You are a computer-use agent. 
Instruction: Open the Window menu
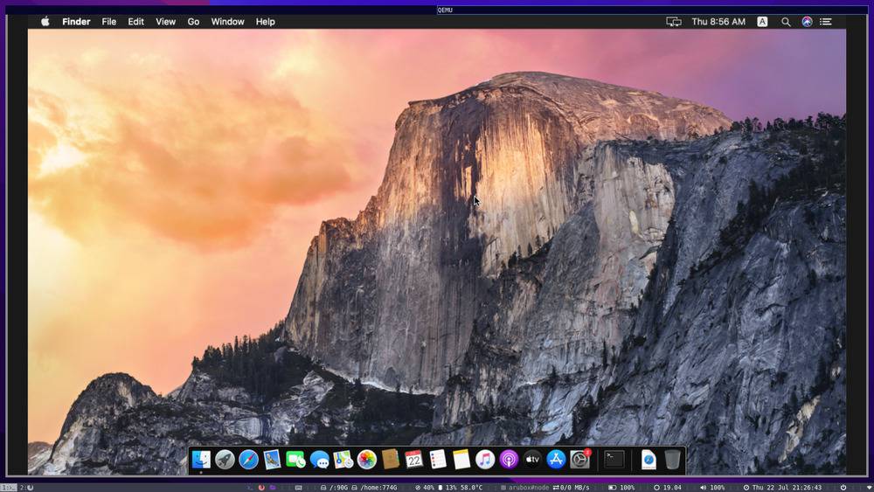(x=227, y=22)
